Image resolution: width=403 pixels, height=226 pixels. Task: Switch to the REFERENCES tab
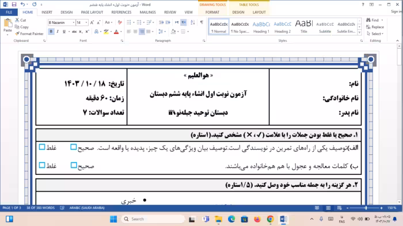(121, 12)
